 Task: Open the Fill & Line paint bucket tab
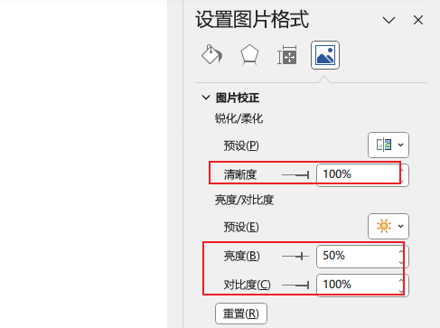coord(211,54)
